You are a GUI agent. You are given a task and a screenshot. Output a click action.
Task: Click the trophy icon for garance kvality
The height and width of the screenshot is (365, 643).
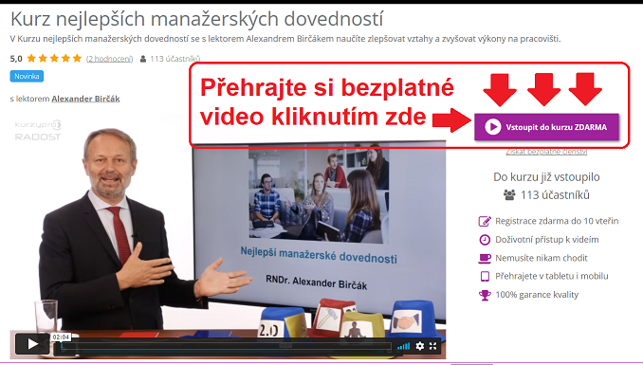[x=485, y=295]
